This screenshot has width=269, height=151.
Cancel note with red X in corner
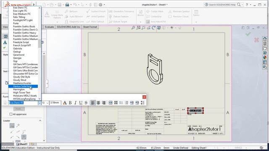pos(256,40)
